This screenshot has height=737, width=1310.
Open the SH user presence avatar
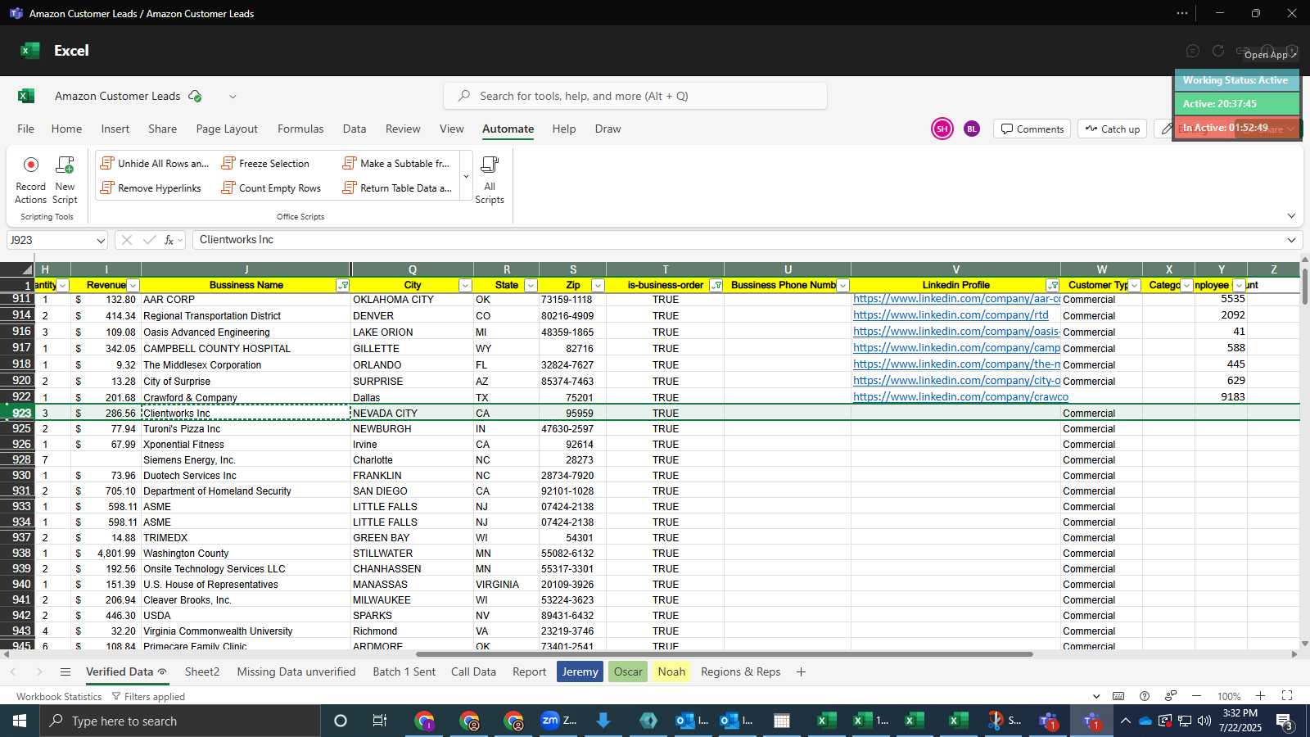(x=942, y=129)
